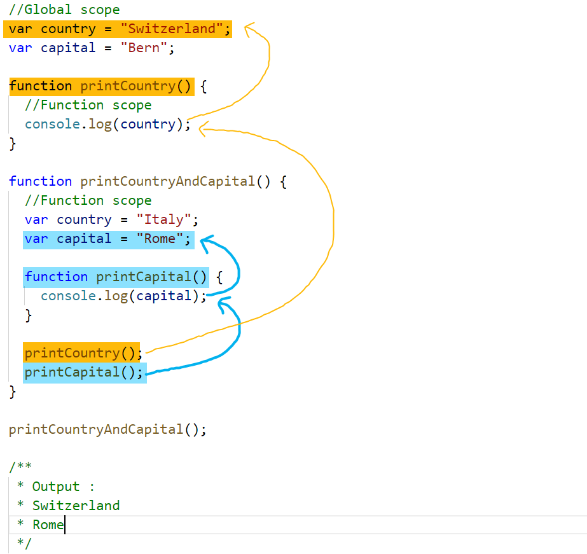Click the printCountryAndCapital function declaration name
Viewport: 587px width, 554px height.
click(168, 181)
